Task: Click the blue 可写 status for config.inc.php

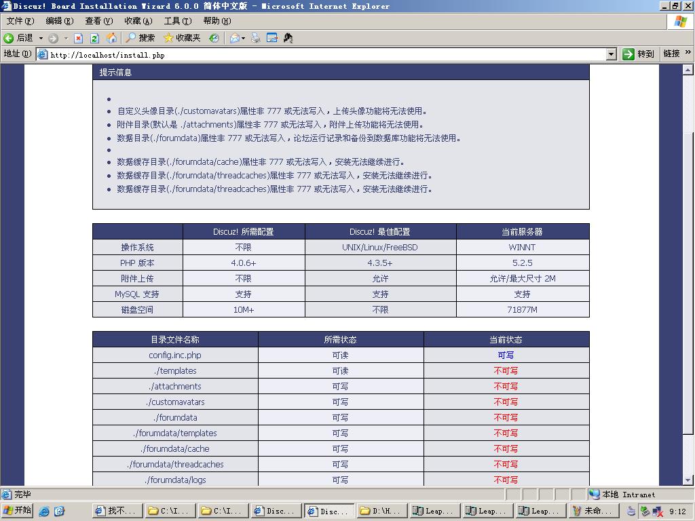Action: pos(506,355)
